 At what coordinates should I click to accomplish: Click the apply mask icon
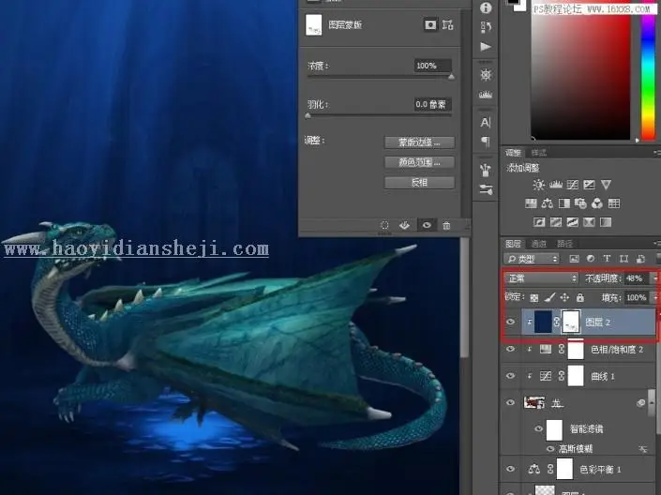click(404, 226)
